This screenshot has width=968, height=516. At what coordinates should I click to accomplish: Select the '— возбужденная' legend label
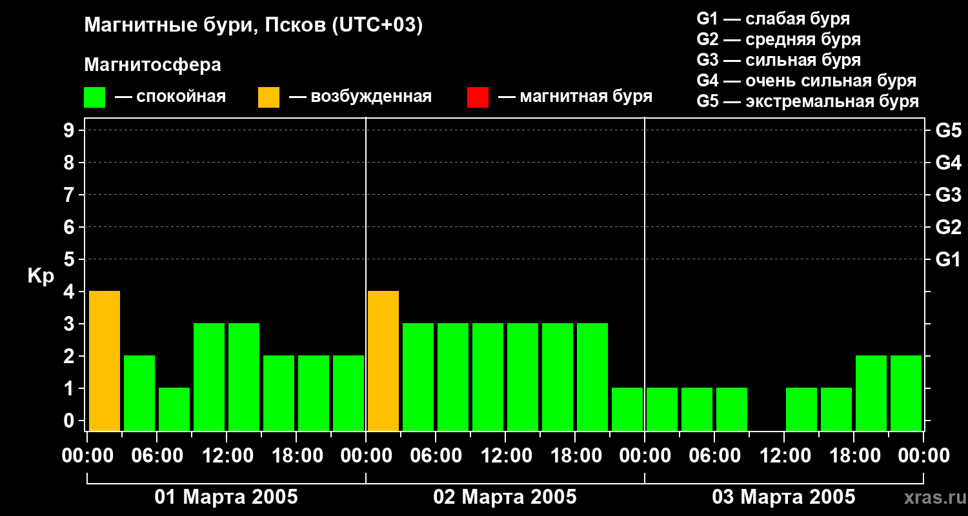point(360,97)
